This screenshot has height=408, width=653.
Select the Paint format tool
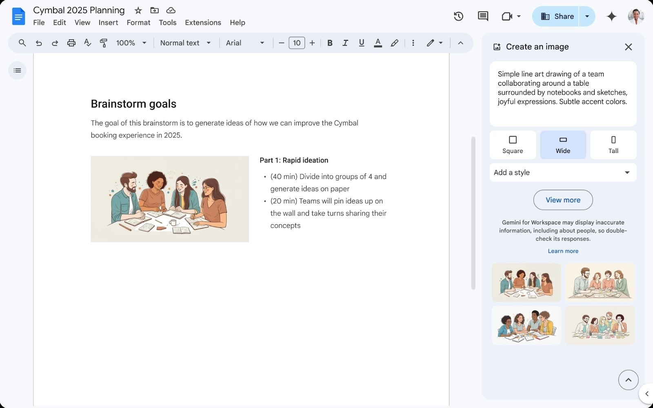pos(103,43)
